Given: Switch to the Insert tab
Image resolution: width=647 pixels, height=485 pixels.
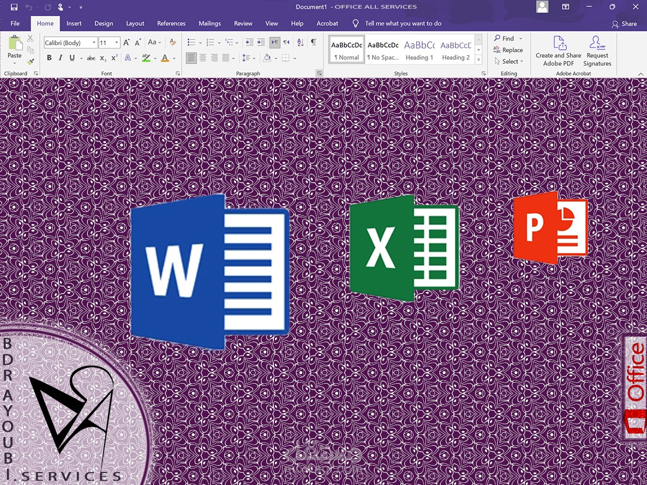Looking at the screenshot, I should [74, 23].
